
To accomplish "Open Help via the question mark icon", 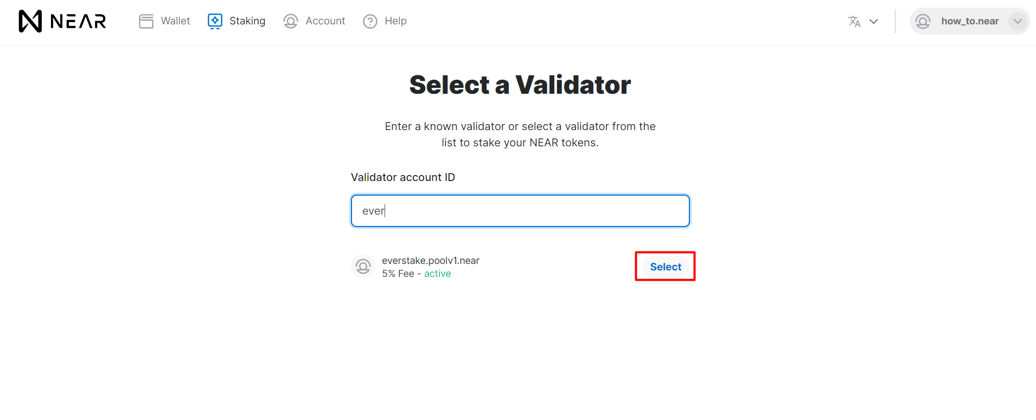I will pyautogui.click(x=369, y=21).
